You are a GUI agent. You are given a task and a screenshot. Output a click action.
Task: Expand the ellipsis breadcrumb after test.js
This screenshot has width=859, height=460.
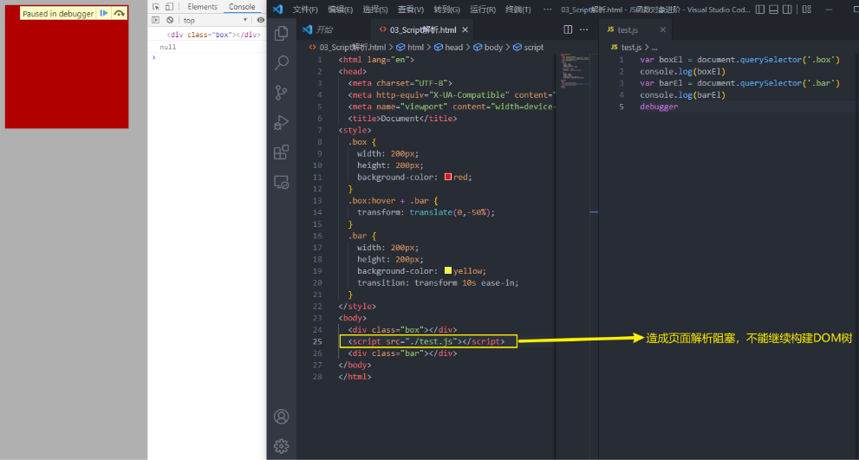654,48
